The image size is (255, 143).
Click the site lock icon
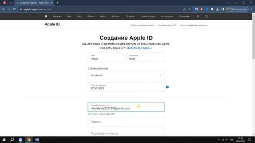pos(21,10)
